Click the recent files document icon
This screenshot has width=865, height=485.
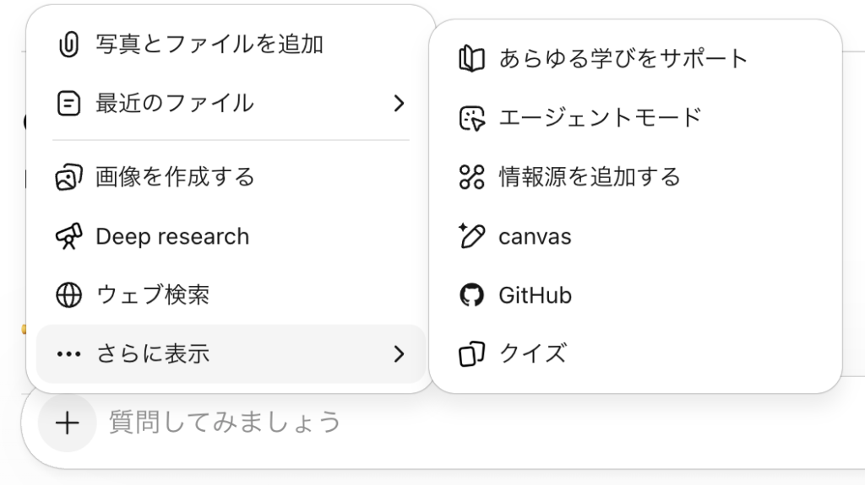[x=68, y=103]
